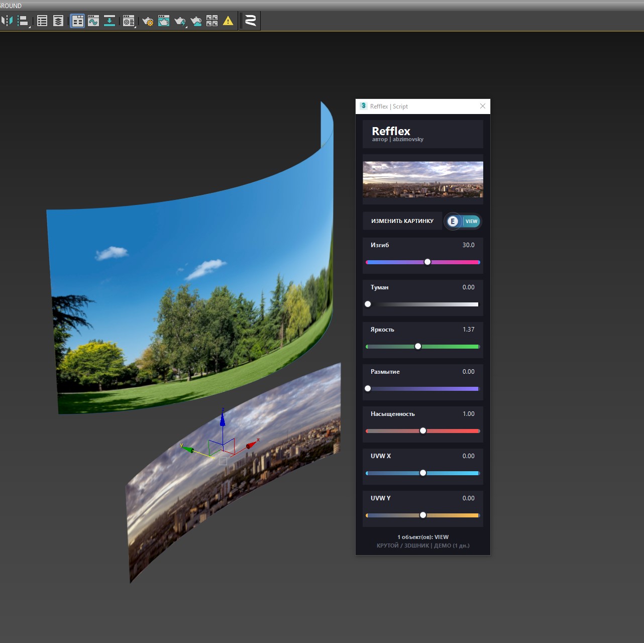Click the Размытие value 0.00

pos(468,372)
